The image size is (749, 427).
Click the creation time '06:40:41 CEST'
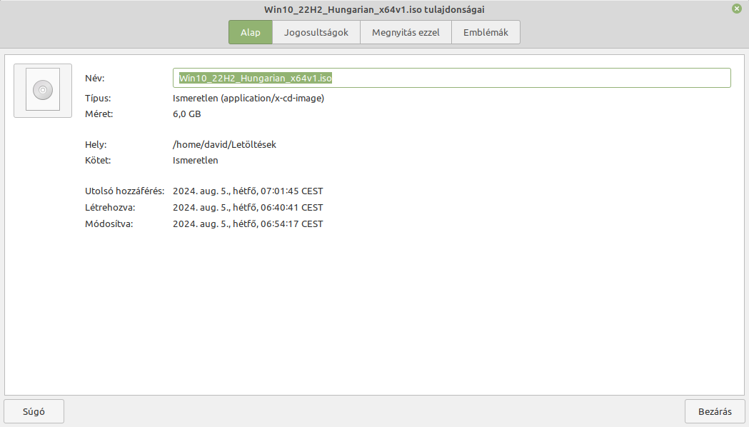point(292,208)
